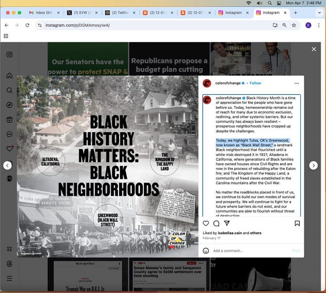Click the February 17 post date
Image resolution: width=326 pixels, height=293 pixels.
click(211, 238)
